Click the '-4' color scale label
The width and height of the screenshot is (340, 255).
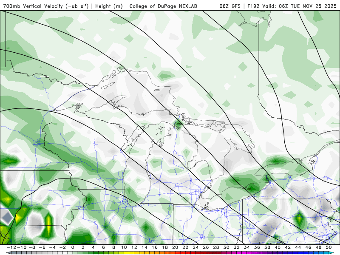point(52,247)
